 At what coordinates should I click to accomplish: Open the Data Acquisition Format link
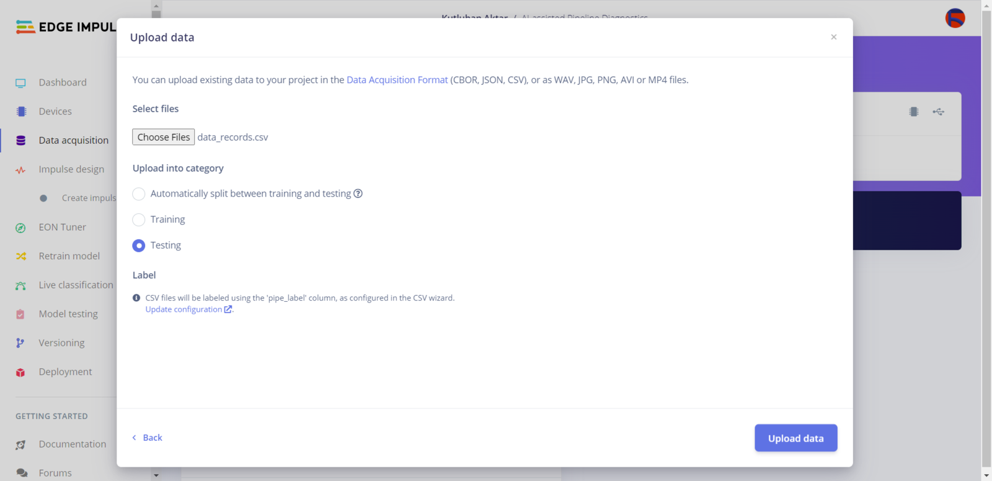(x=397, y=80)
